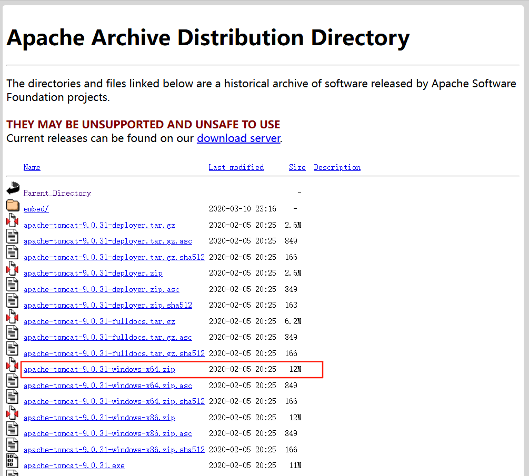Click text-file icon beside windows-x86.zip.sha512
This screenshot has width=529, height=476.
click(13, 445)
